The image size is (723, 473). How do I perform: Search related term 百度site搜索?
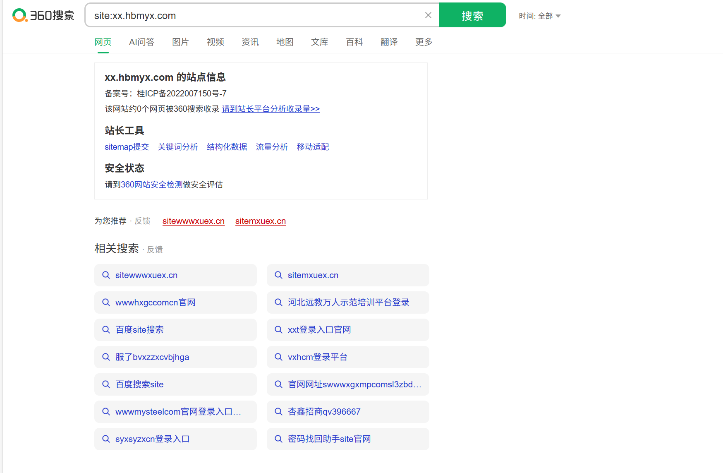point(175,330)
